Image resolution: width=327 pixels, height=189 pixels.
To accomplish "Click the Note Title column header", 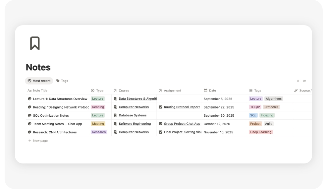I will click(x=37, y=91).
